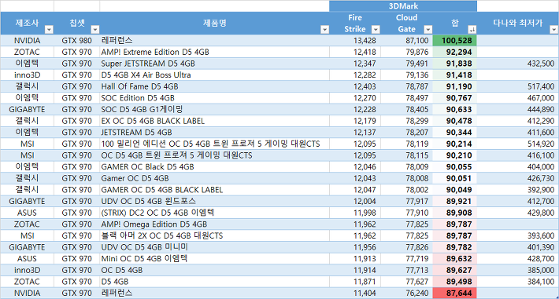Select the green 100,528 total cell
Viewport: 559px width, 299px height.
[x=455, y=41]
